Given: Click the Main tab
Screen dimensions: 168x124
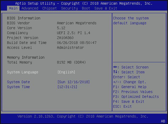Looking at the screenshot, I should 13,8.
